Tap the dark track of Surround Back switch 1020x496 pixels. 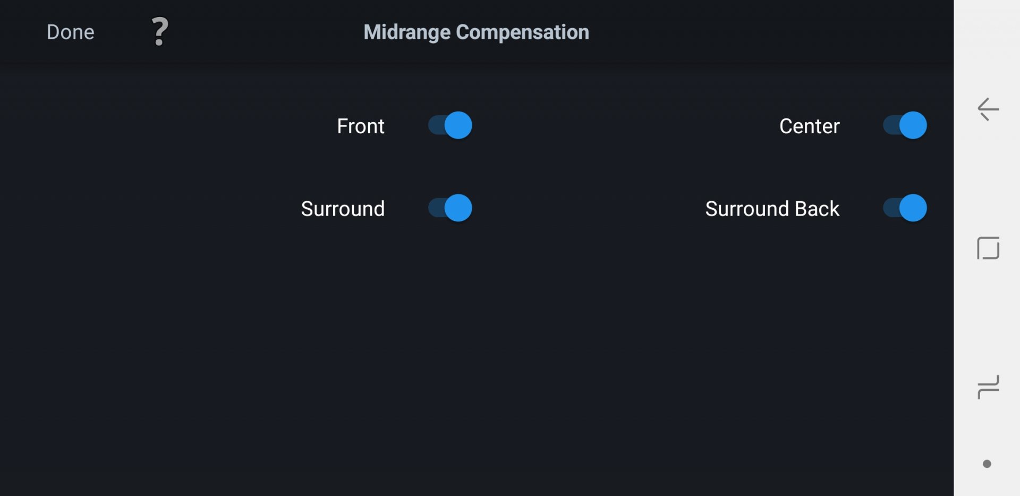[890, 208]
